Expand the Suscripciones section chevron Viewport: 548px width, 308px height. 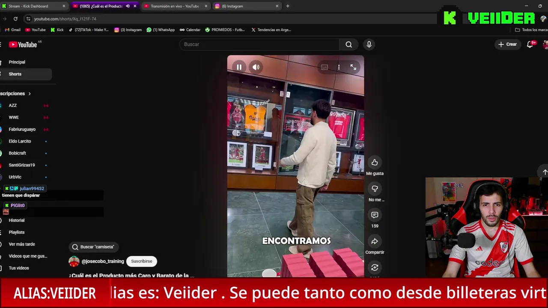pos(30,94)
